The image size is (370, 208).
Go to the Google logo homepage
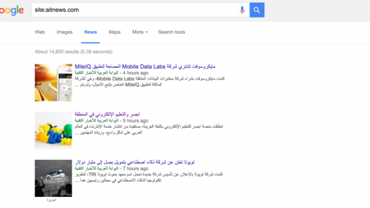[12, 10]
